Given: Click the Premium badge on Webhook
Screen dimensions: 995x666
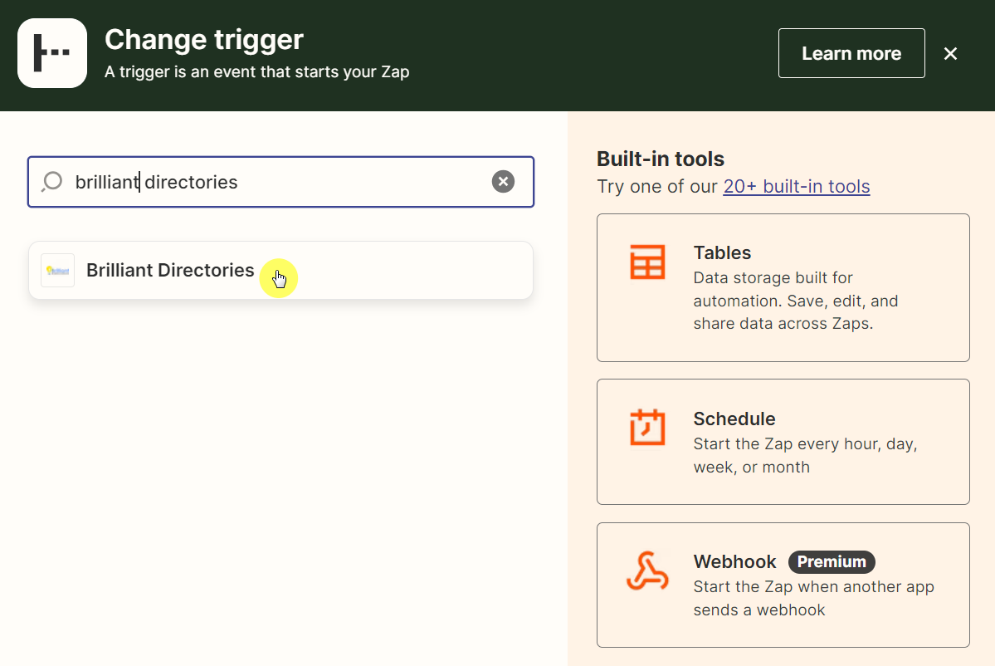Looking at the screenshot, I should [832, 562].
